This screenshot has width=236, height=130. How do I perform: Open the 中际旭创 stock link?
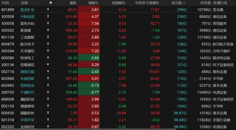point(27,17)
